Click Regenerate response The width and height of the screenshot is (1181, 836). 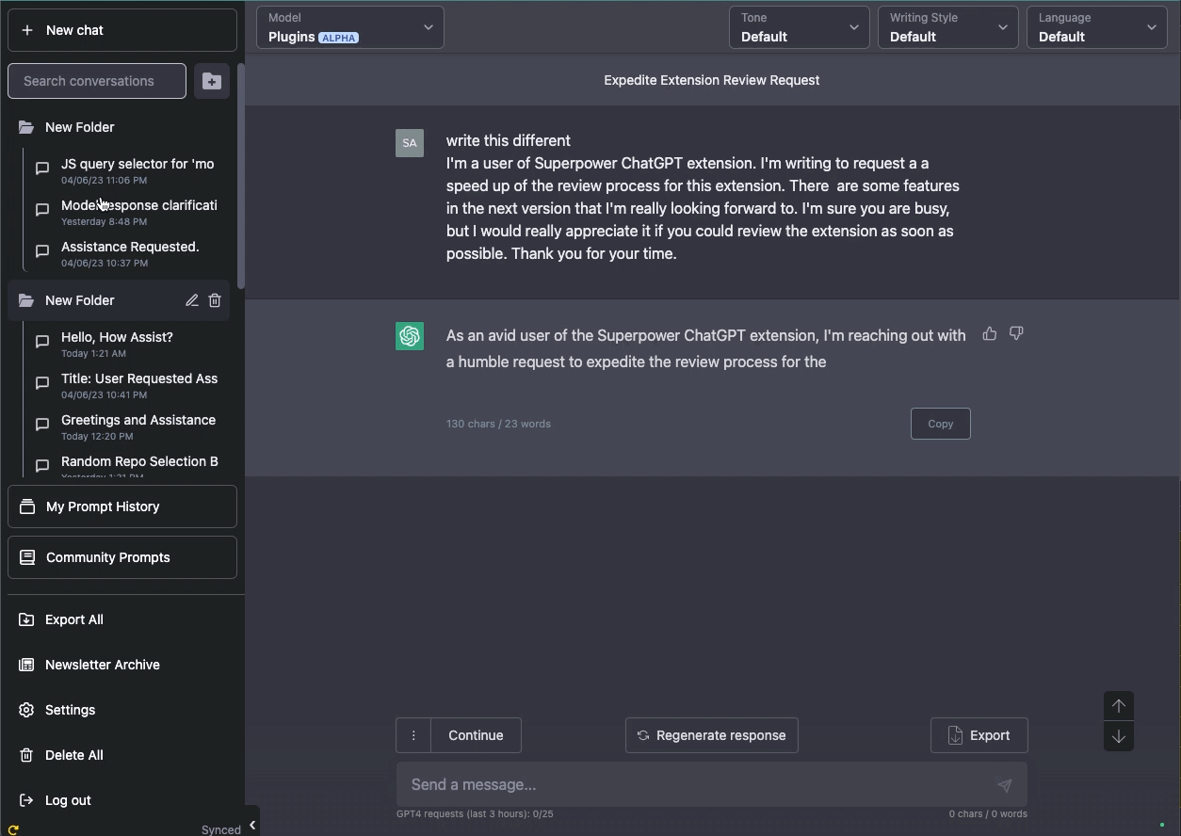click(x=712, y=735)
